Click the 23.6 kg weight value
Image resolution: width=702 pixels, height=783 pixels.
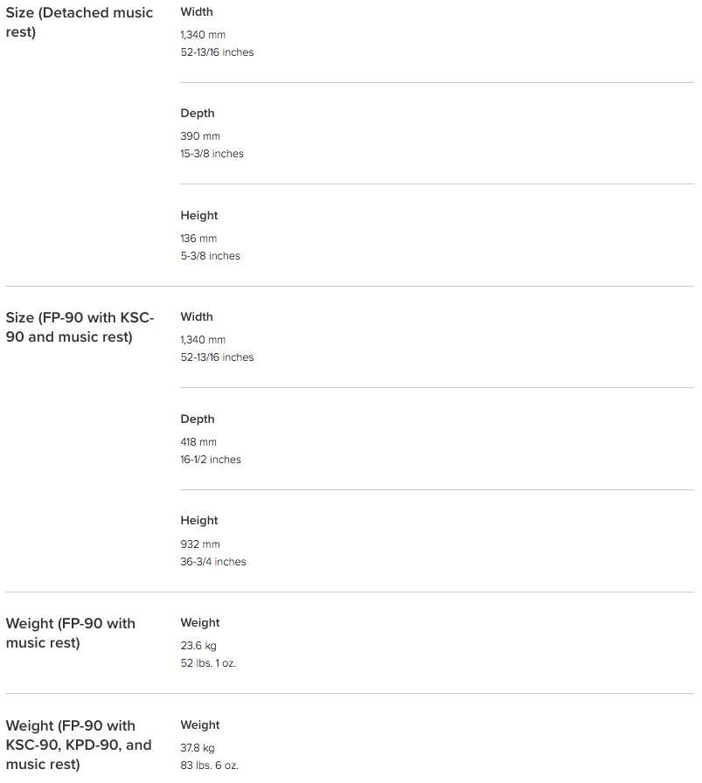coord(198,646)
